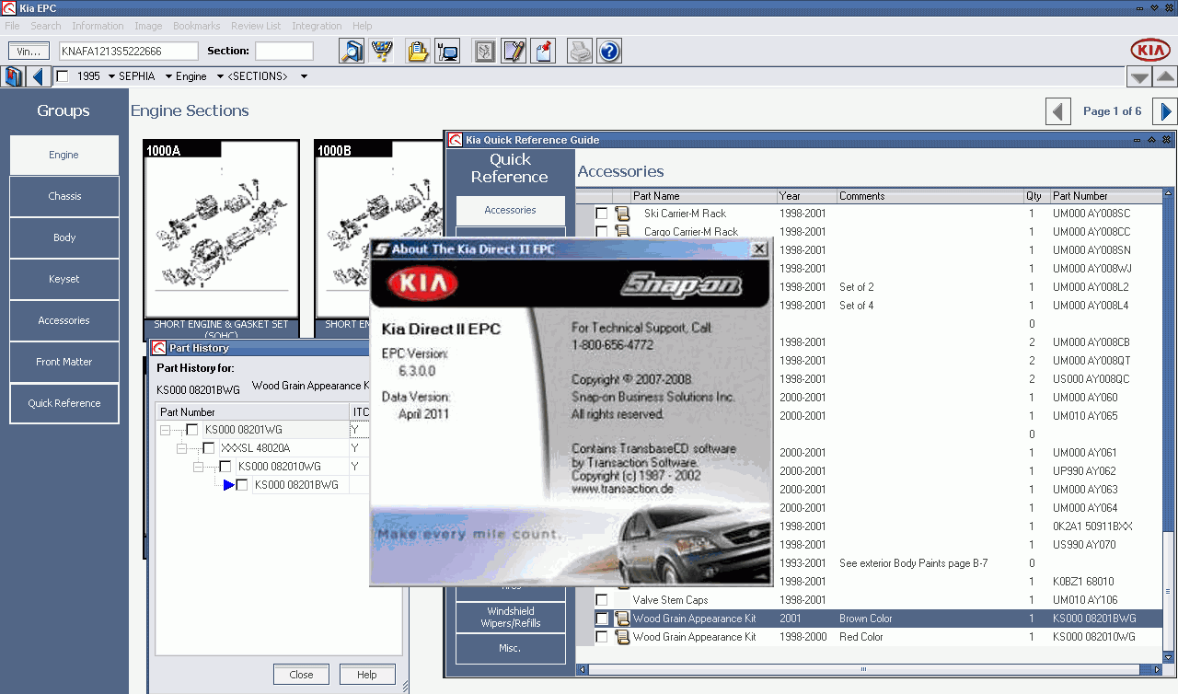Click the Vin... button

click(x=29, y=52)
